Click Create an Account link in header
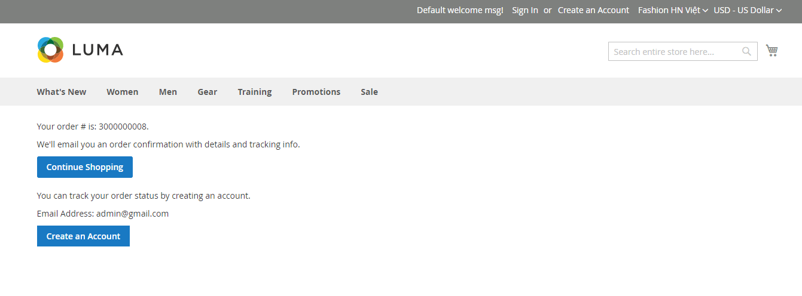Image resolution: width=802 pixels, height=296 pixels. tap(593, 10)
